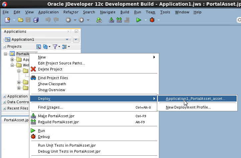This screenshot has height=158, width=241.
Task: Open the application menu dropdown button
Action: point(76,39)
